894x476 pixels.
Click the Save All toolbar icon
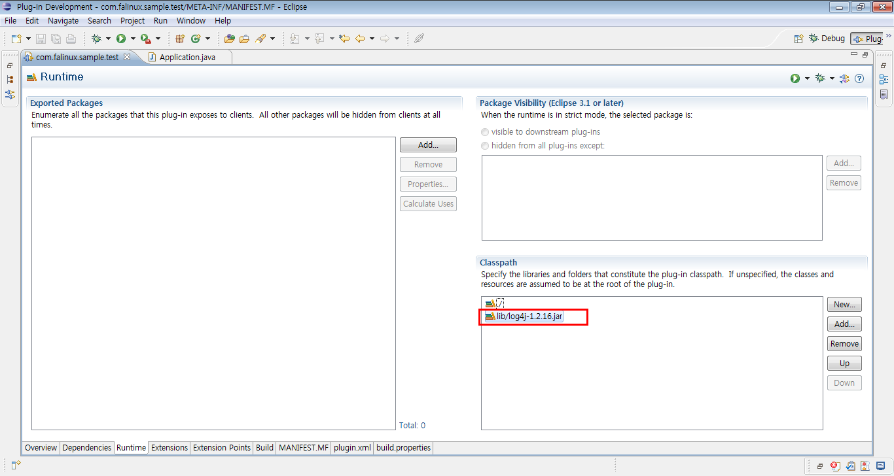pyautogui.click(x=56, y=39)
